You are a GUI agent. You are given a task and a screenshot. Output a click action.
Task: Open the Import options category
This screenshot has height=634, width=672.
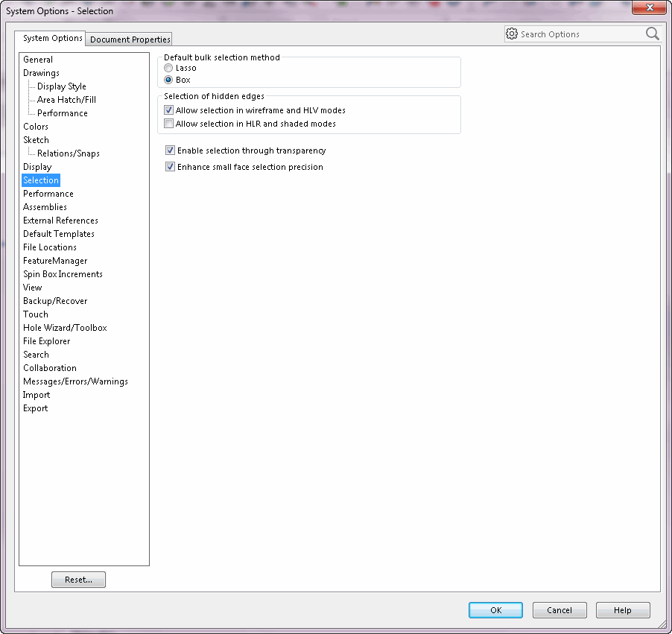(37, 395)
